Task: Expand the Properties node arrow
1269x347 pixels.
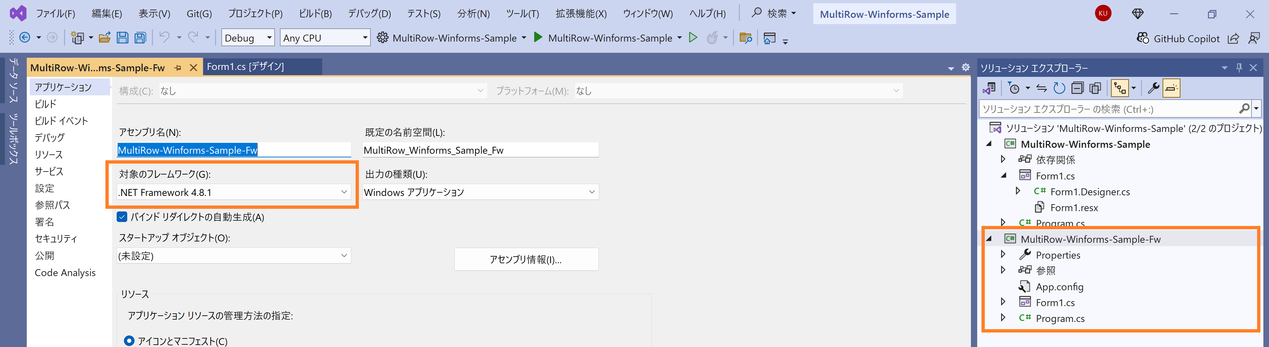Action: 1003,255
